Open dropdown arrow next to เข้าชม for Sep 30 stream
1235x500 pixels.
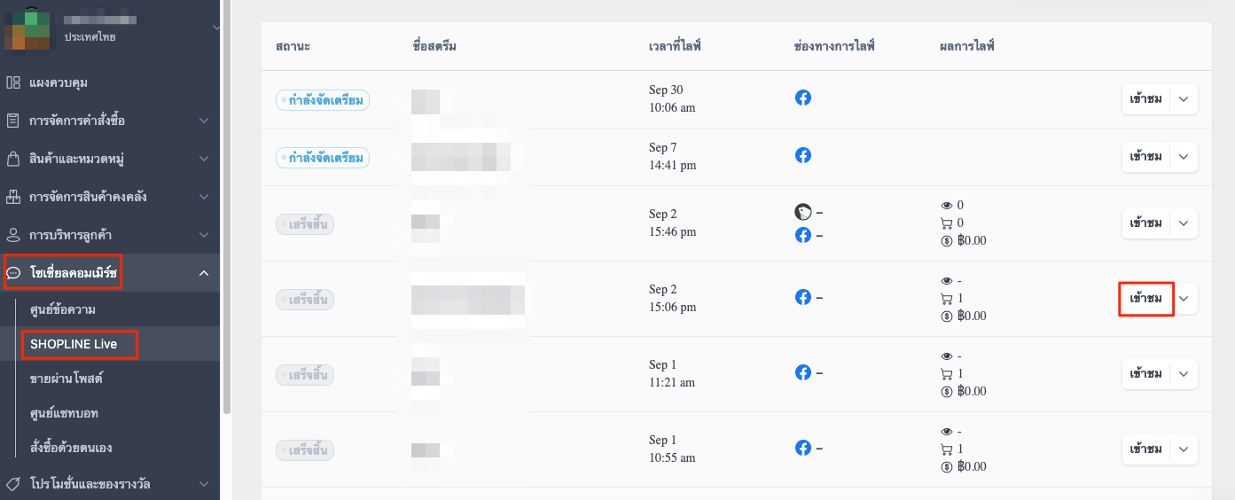1184,99
